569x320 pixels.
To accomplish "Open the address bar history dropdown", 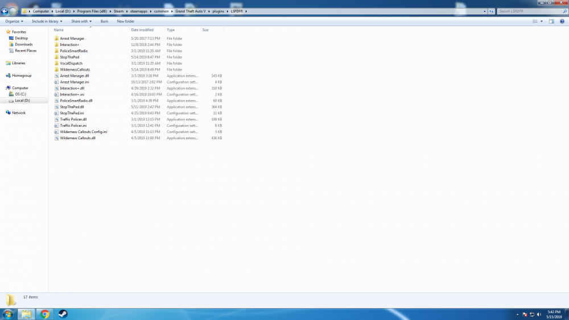I will [484, 11].
